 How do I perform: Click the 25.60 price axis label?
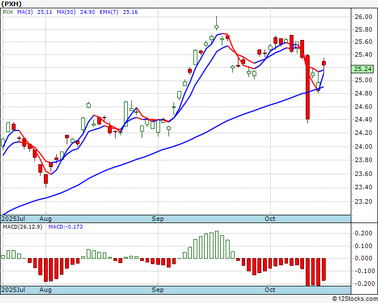point(364,42)
